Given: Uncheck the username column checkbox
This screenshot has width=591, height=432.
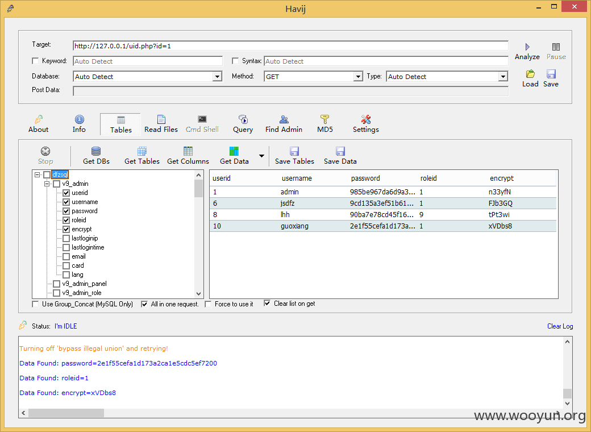Looking at the screenshot, I should point(66,202).
